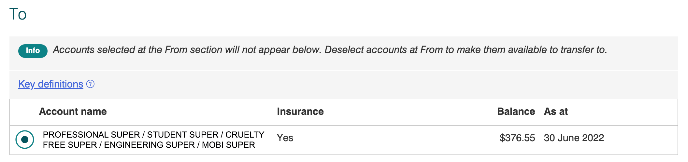Click the $376.55 balance amount

[517, 138]
